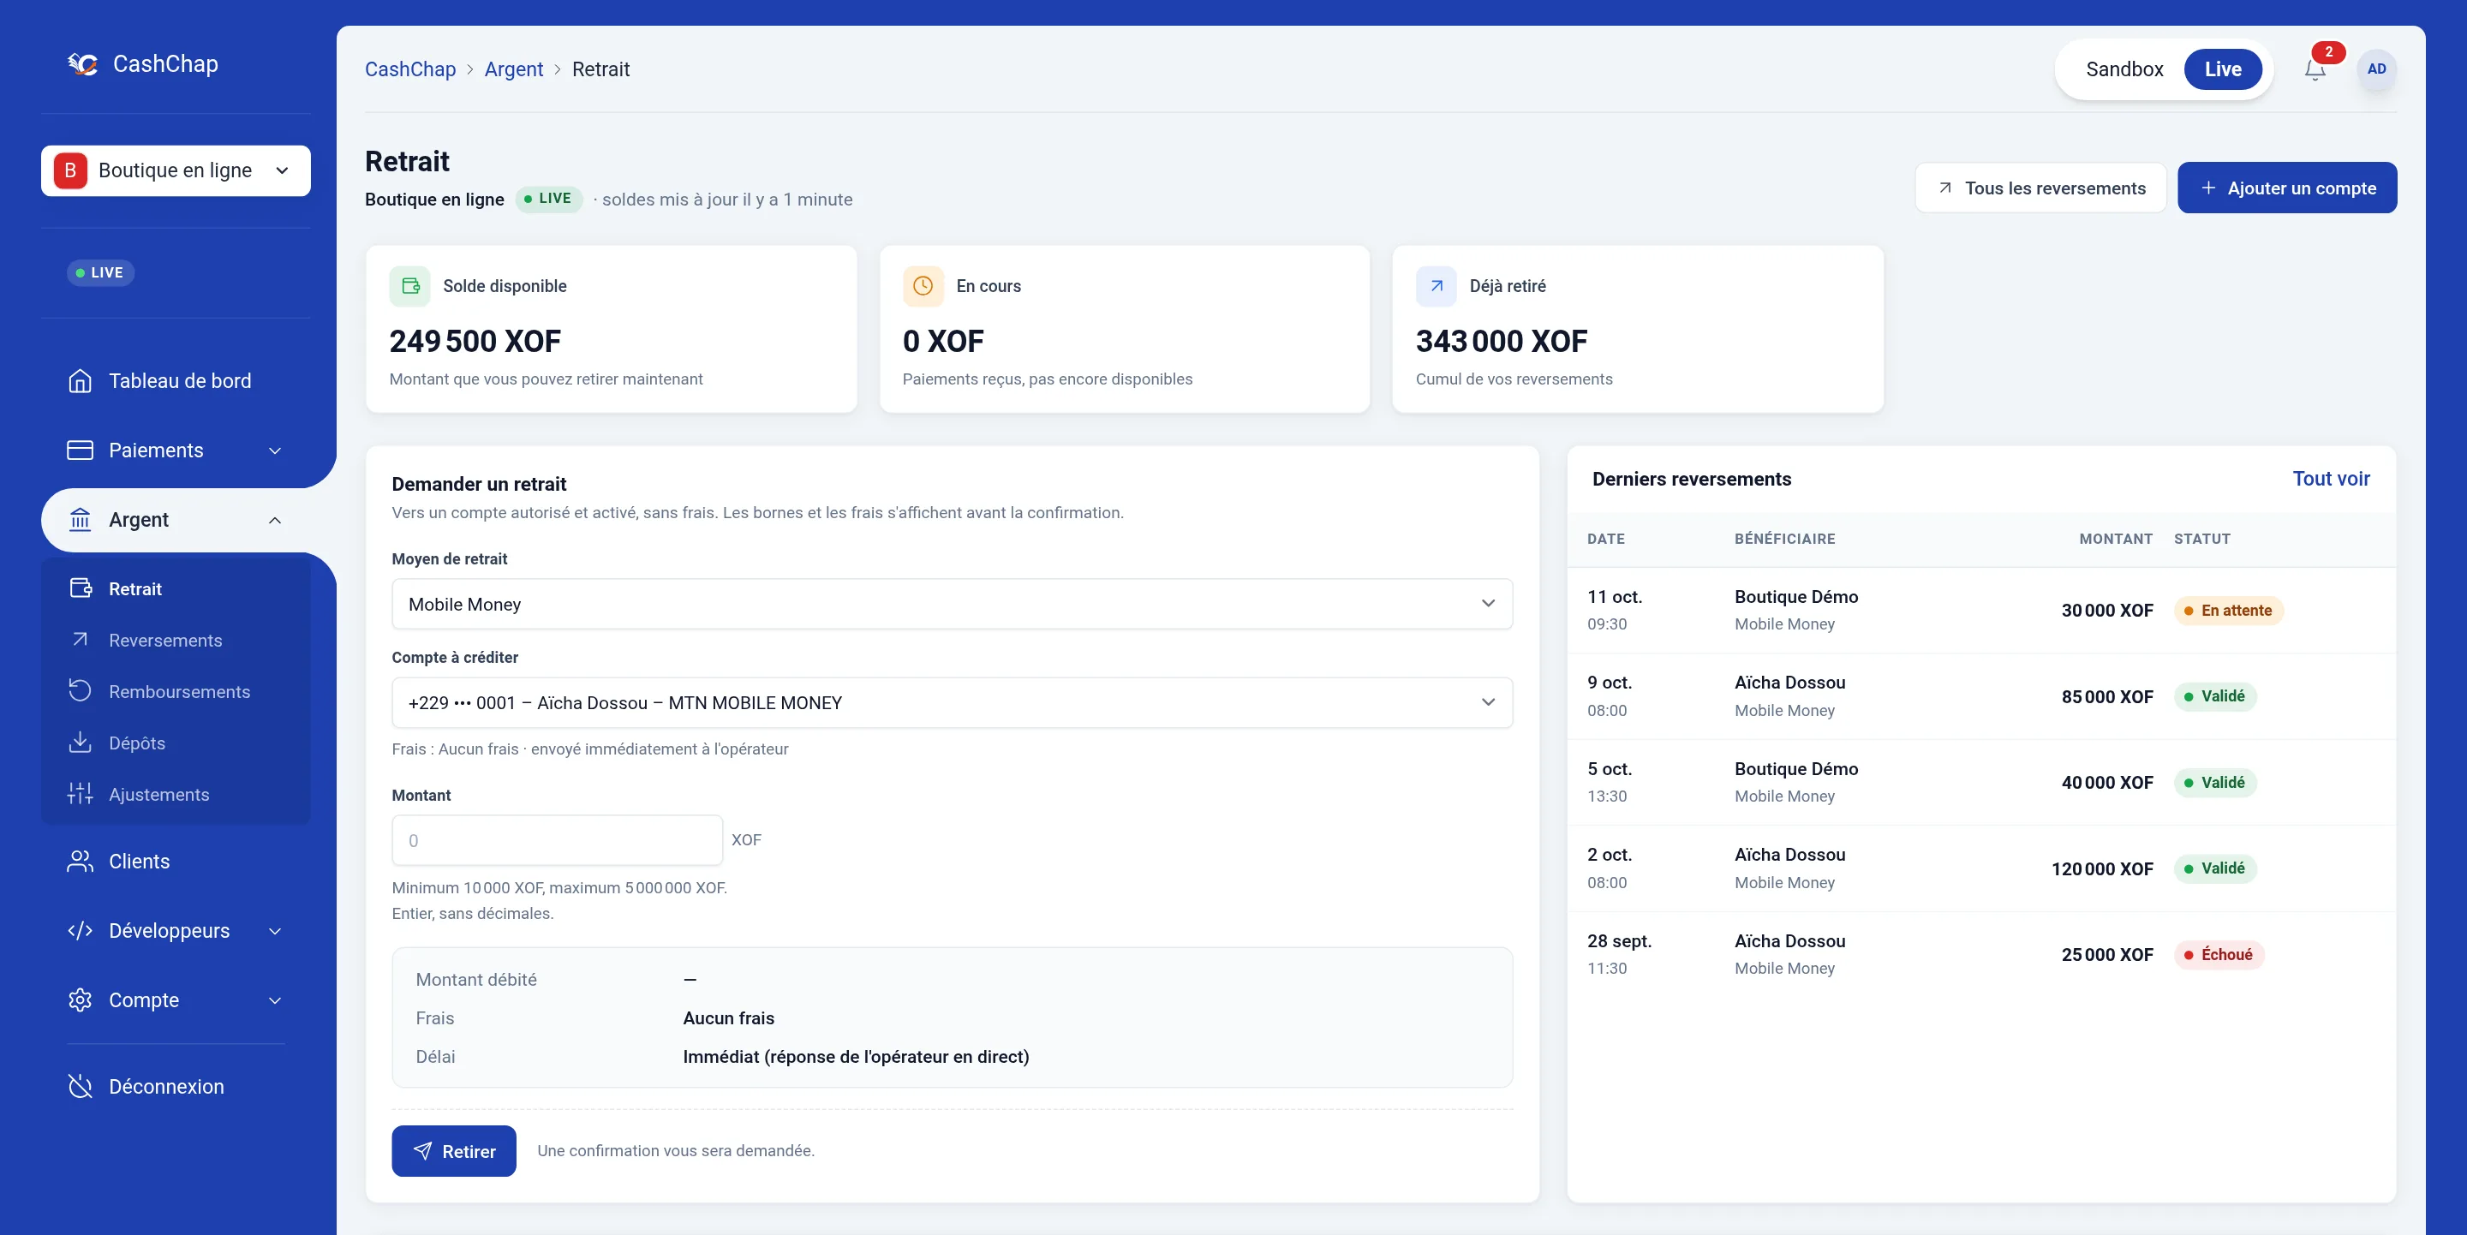Switch environment to Sandbox

point(2124,69)
